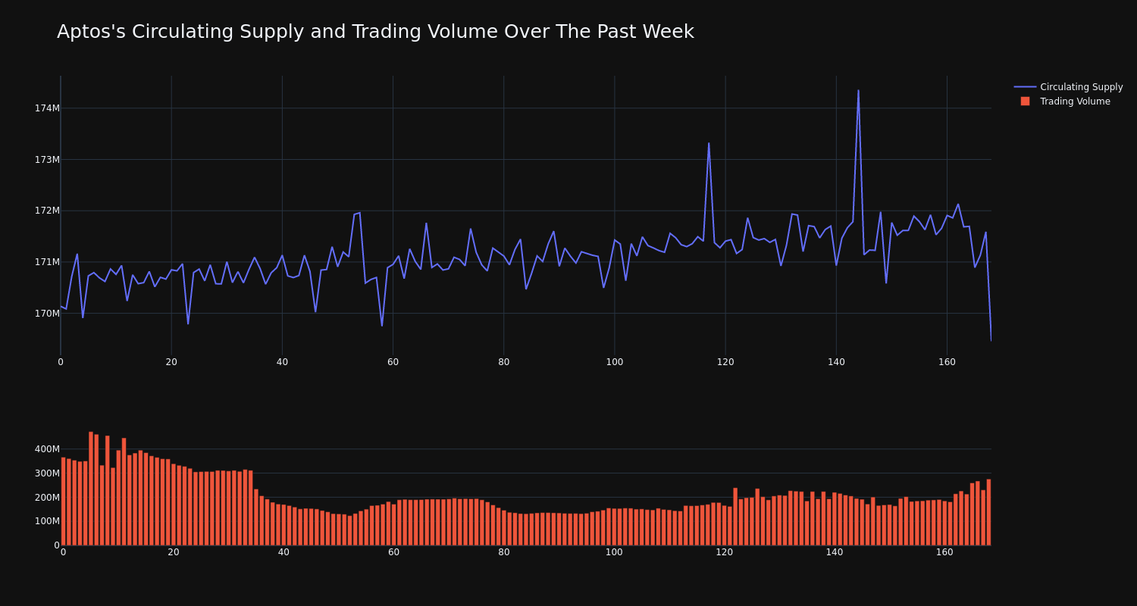Viewport: 1137px width, 606px height.
Task: Click the last trading volume bar
Action: (988, 512)
